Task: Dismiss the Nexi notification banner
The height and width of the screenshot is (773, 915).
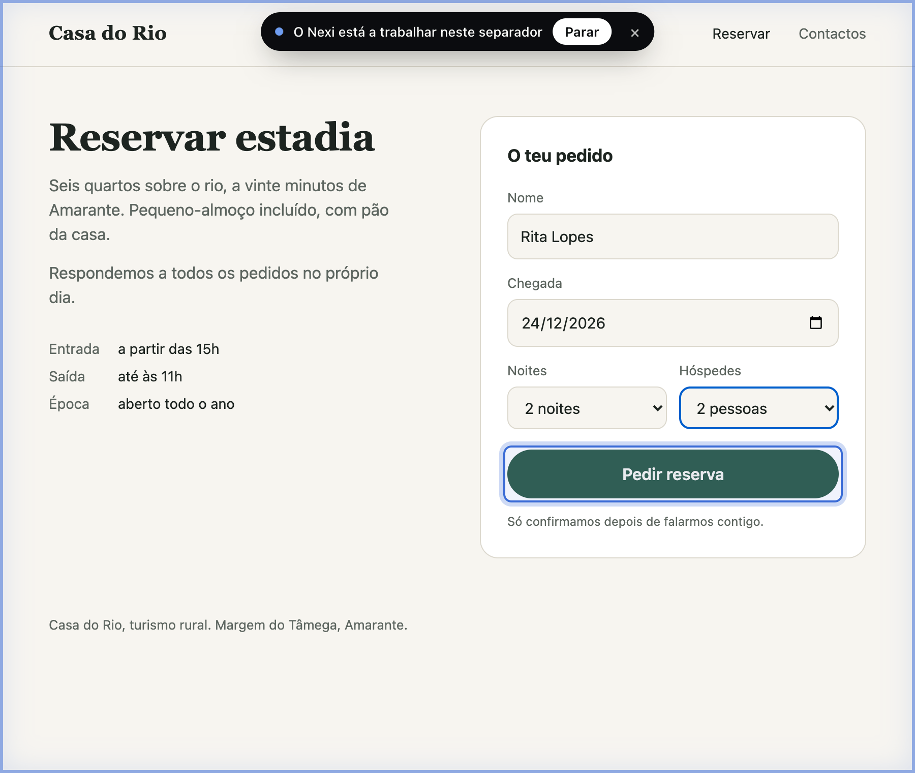Action: 634,33
